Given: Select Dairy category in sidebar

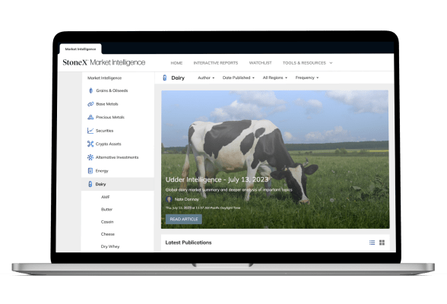Looking at the screenshot, I should (x=118, y=184).
